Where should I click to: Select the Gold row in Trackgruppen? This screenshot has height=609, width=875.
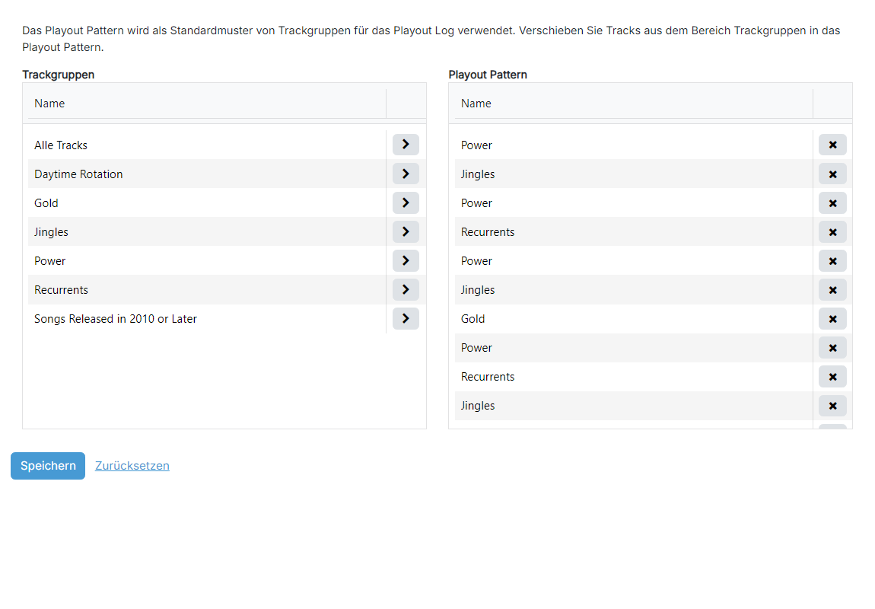[x=207, y=202]
